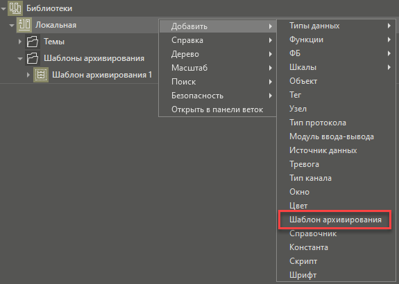Click the Библиотеки libraries icon
The width and height of the screenshot is (399, 284).
[x=15, y=8]
